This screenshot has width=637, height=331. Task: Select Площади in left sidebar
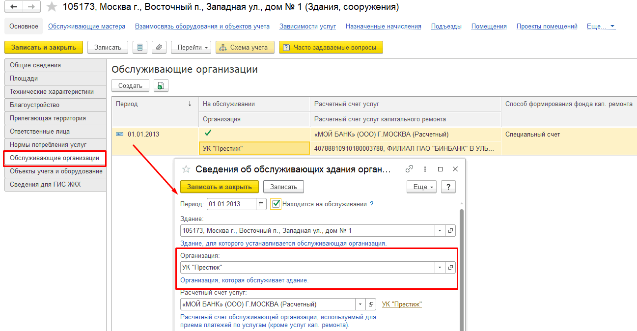24,79
